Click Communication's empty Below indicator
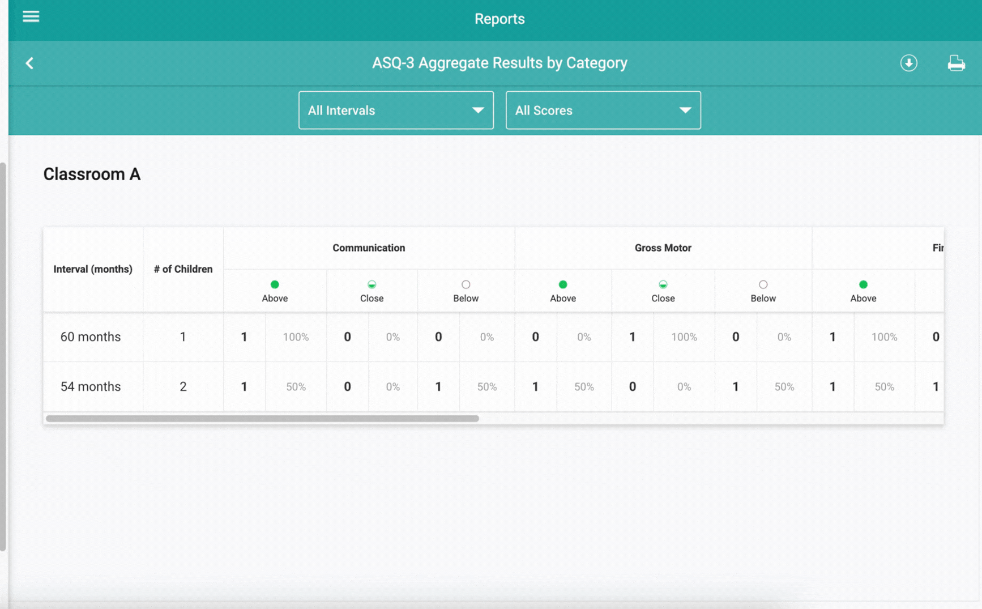 tap(466, 284)
